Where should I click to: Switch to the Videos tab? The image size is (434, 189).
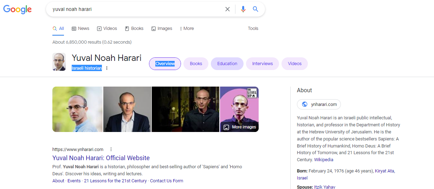107,29
